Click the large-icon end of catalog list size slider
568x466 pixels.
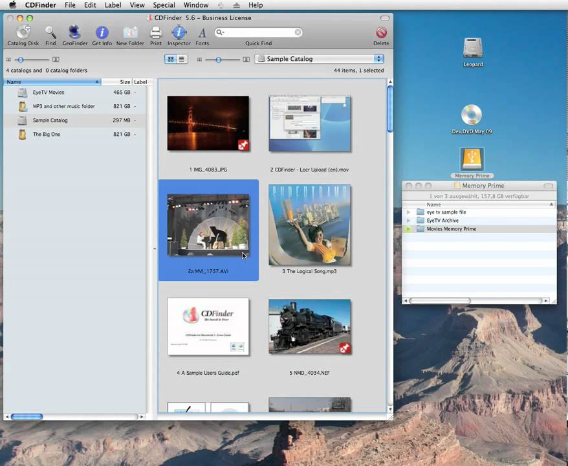[56, 60]
